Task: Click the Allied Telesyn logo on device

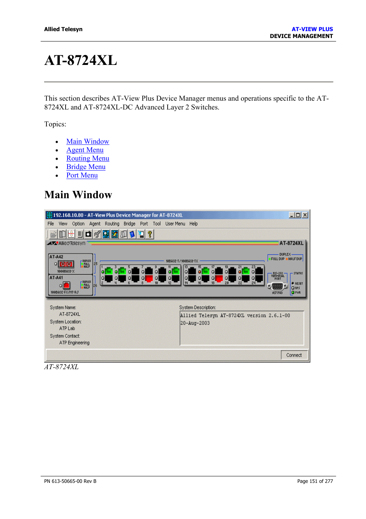Action: [x=66, y=243]
